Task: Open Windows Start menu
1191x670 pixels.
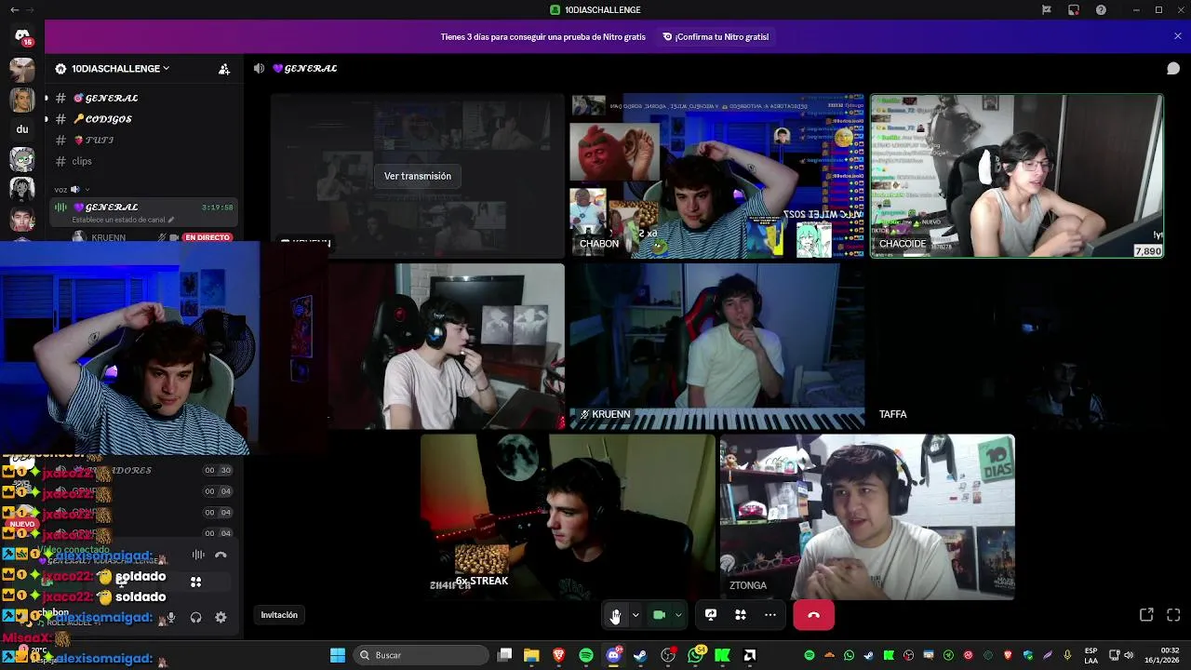Action: 338,655
